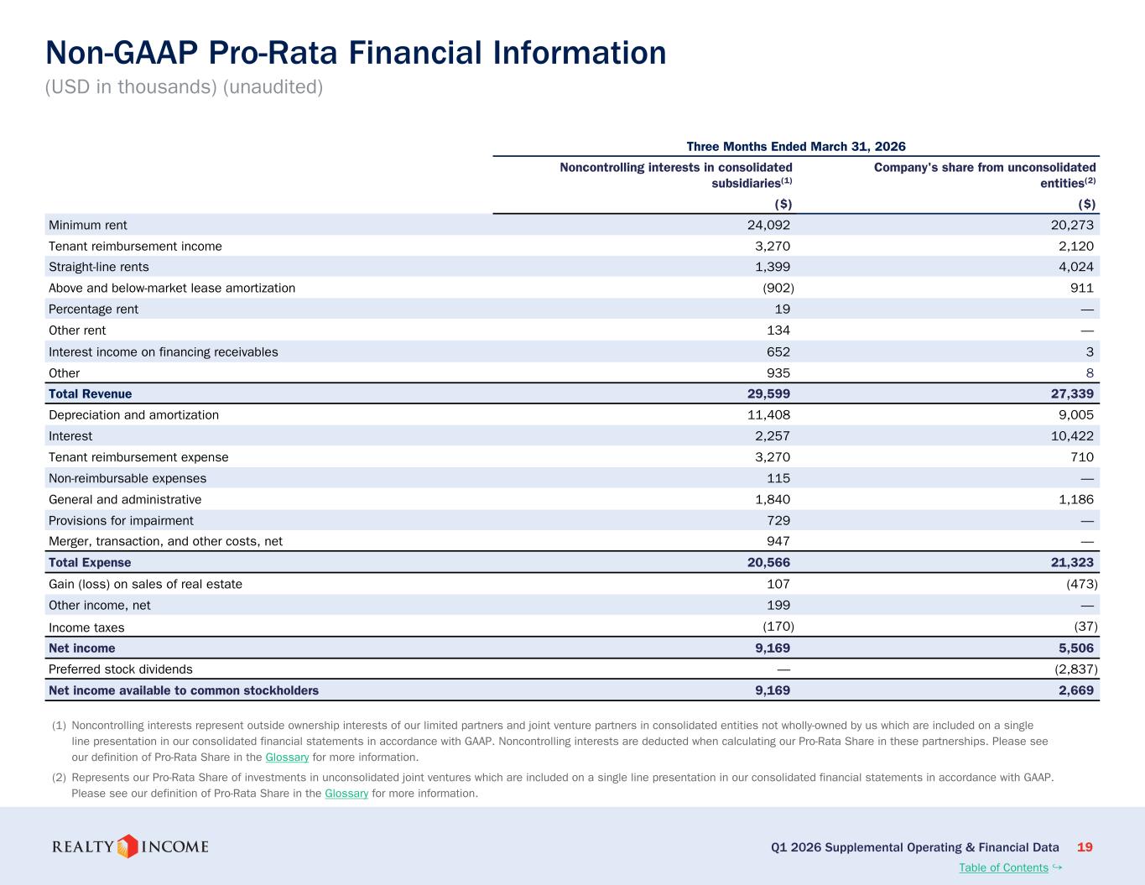Click the Total Expense value 21,323
This screenshot has height=885, width=1145.
(x=1072, y=562)
